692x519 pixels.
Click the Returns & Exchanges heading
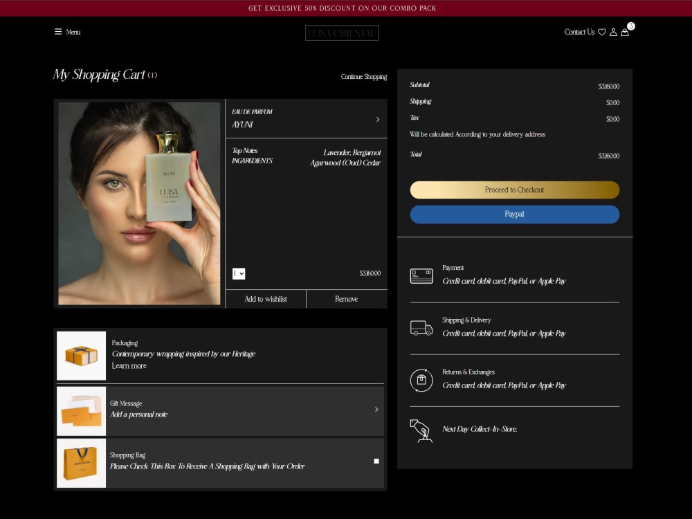click(x=468, y=372)
